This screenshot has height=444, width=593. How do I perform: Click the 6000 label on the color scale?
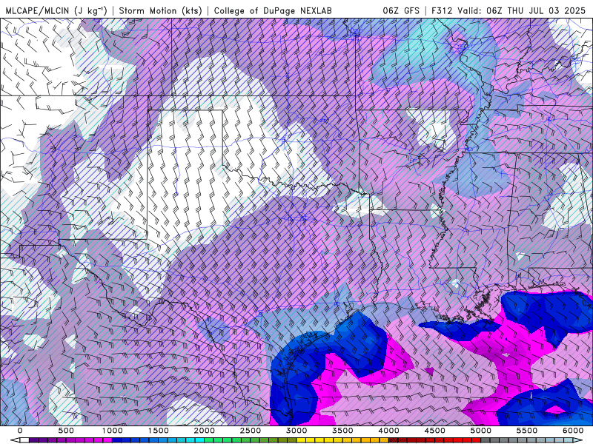(573, 431)
